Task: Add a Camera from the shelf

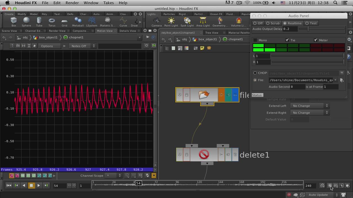Action: [157, 22]
